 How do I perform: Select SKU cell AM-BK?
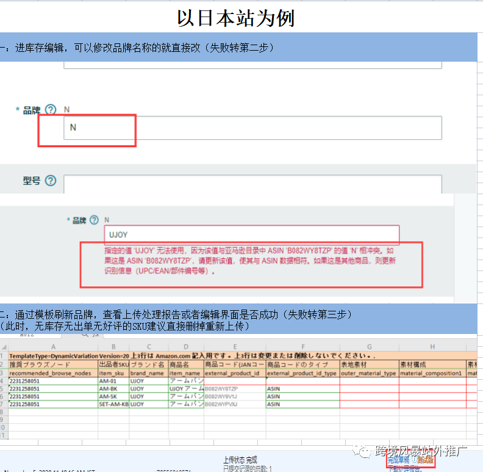tap(113, 389)
